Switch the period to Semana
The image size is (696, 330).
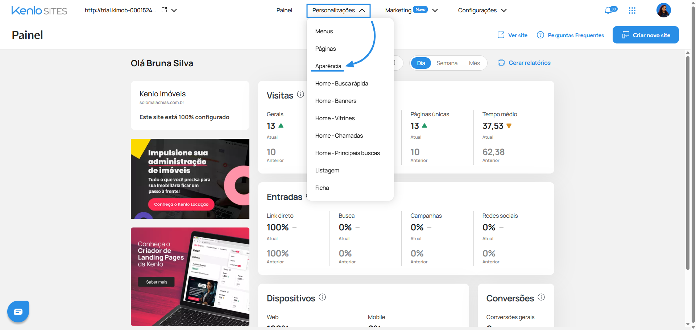coord(447,63)
